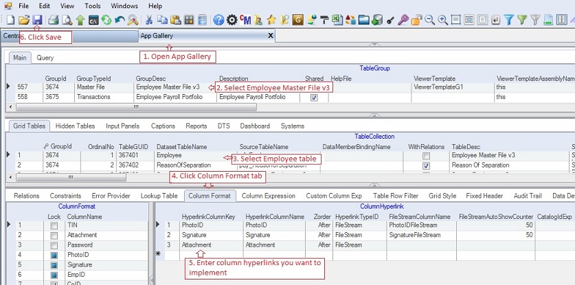Screen dimensions: 575x285
Task: Click empty HyperlinkColumnKey cell in new row
Action: point(211,255)
